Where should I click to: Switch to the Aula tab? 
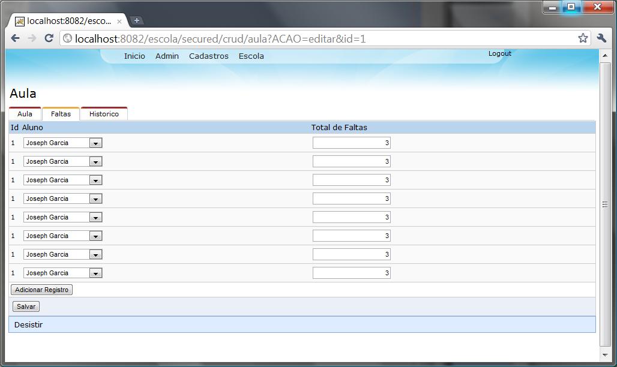tap(25, 114)
